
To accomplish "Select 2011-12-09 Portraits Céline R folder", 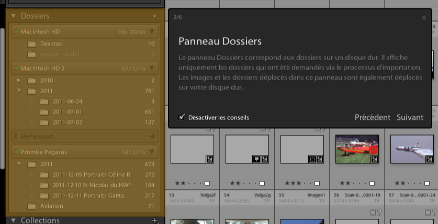I will click(x=92, y=175).
